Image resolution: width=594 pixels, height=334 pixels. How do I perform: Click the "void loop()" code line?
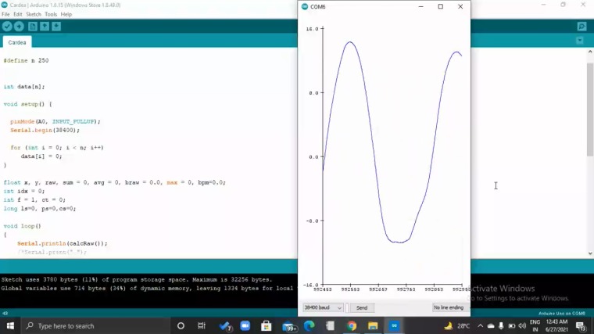coord(22,226)
